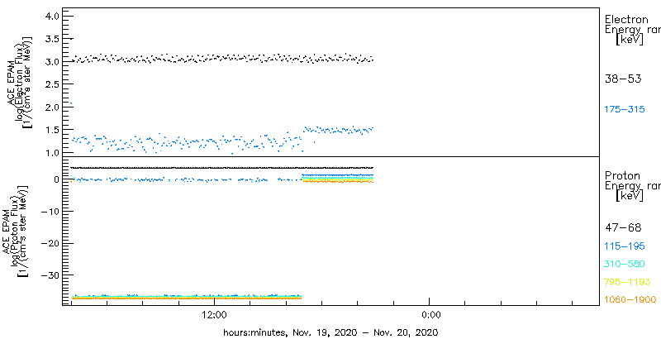Click the Nov. 19, 2020 date range caption

point(331,332)
